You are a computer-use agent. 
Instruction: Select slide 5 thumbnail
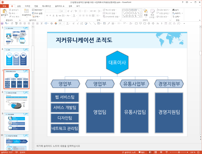tap(17, 36)
